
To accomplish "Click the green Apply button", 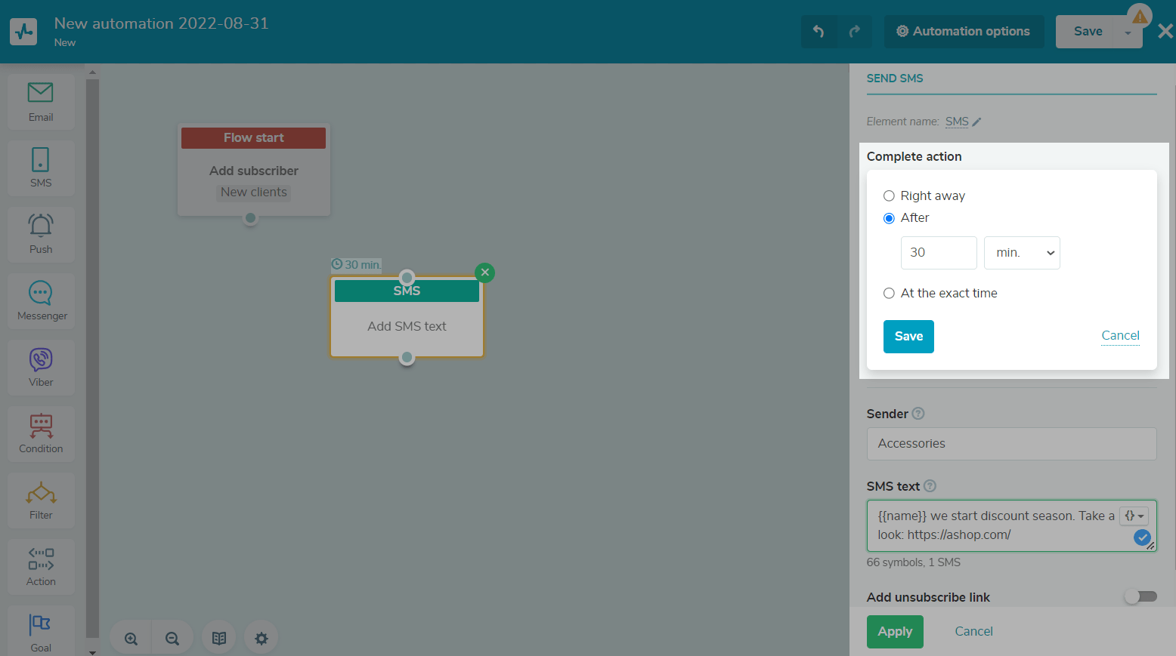I will [895, 632].
